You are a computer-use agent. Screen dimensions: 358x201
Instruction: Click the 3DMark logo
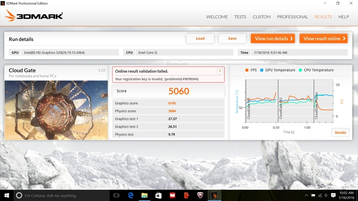(34, 16)
